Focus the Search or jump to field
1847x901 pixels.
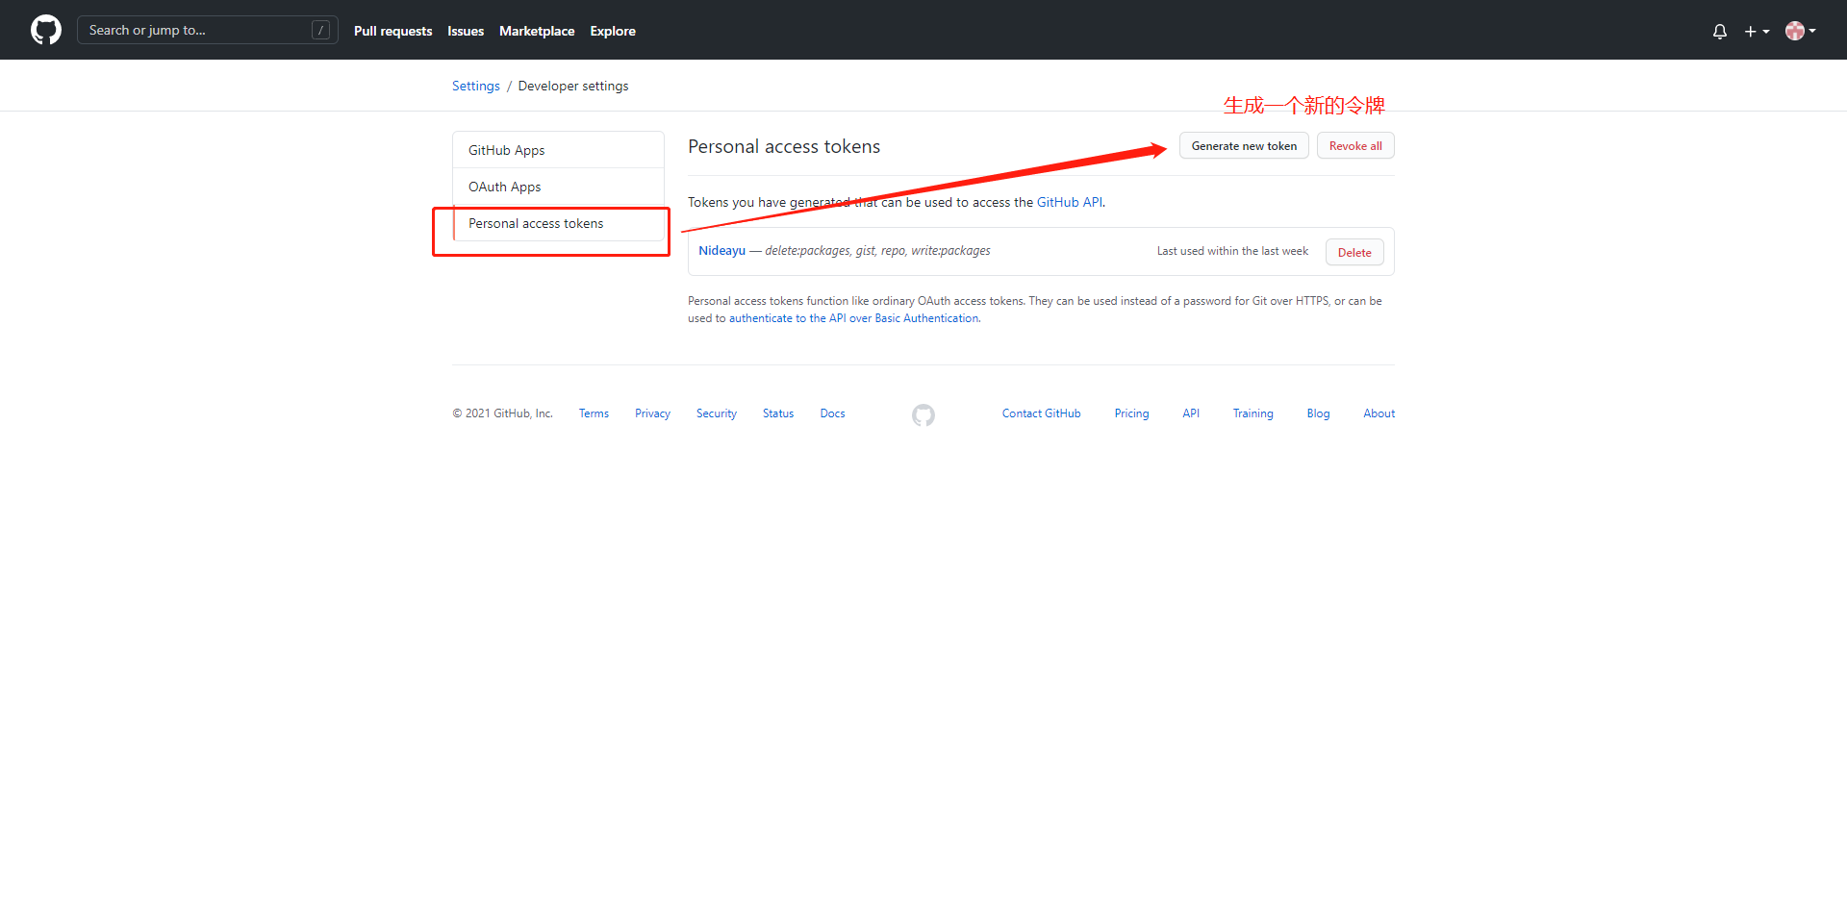pyautogui.click(x=208, y=30)
